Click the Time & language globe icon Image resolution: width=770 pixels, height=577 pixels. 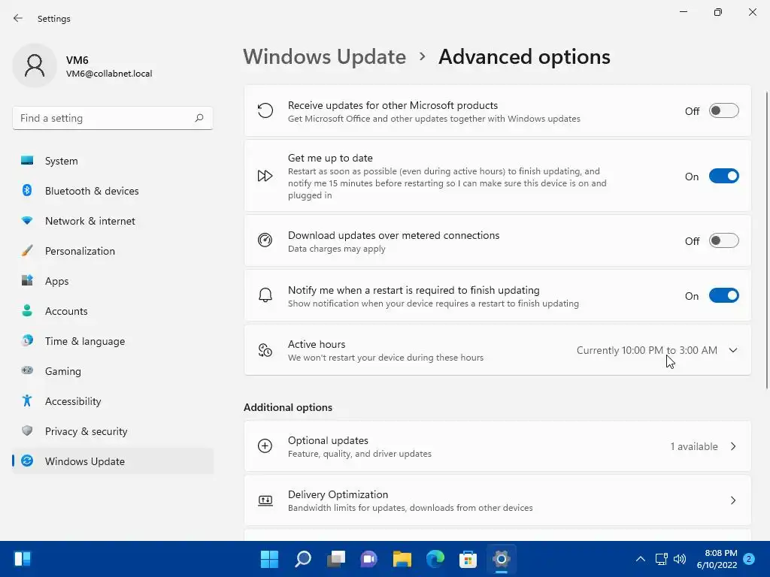click(x=27, y=340)
